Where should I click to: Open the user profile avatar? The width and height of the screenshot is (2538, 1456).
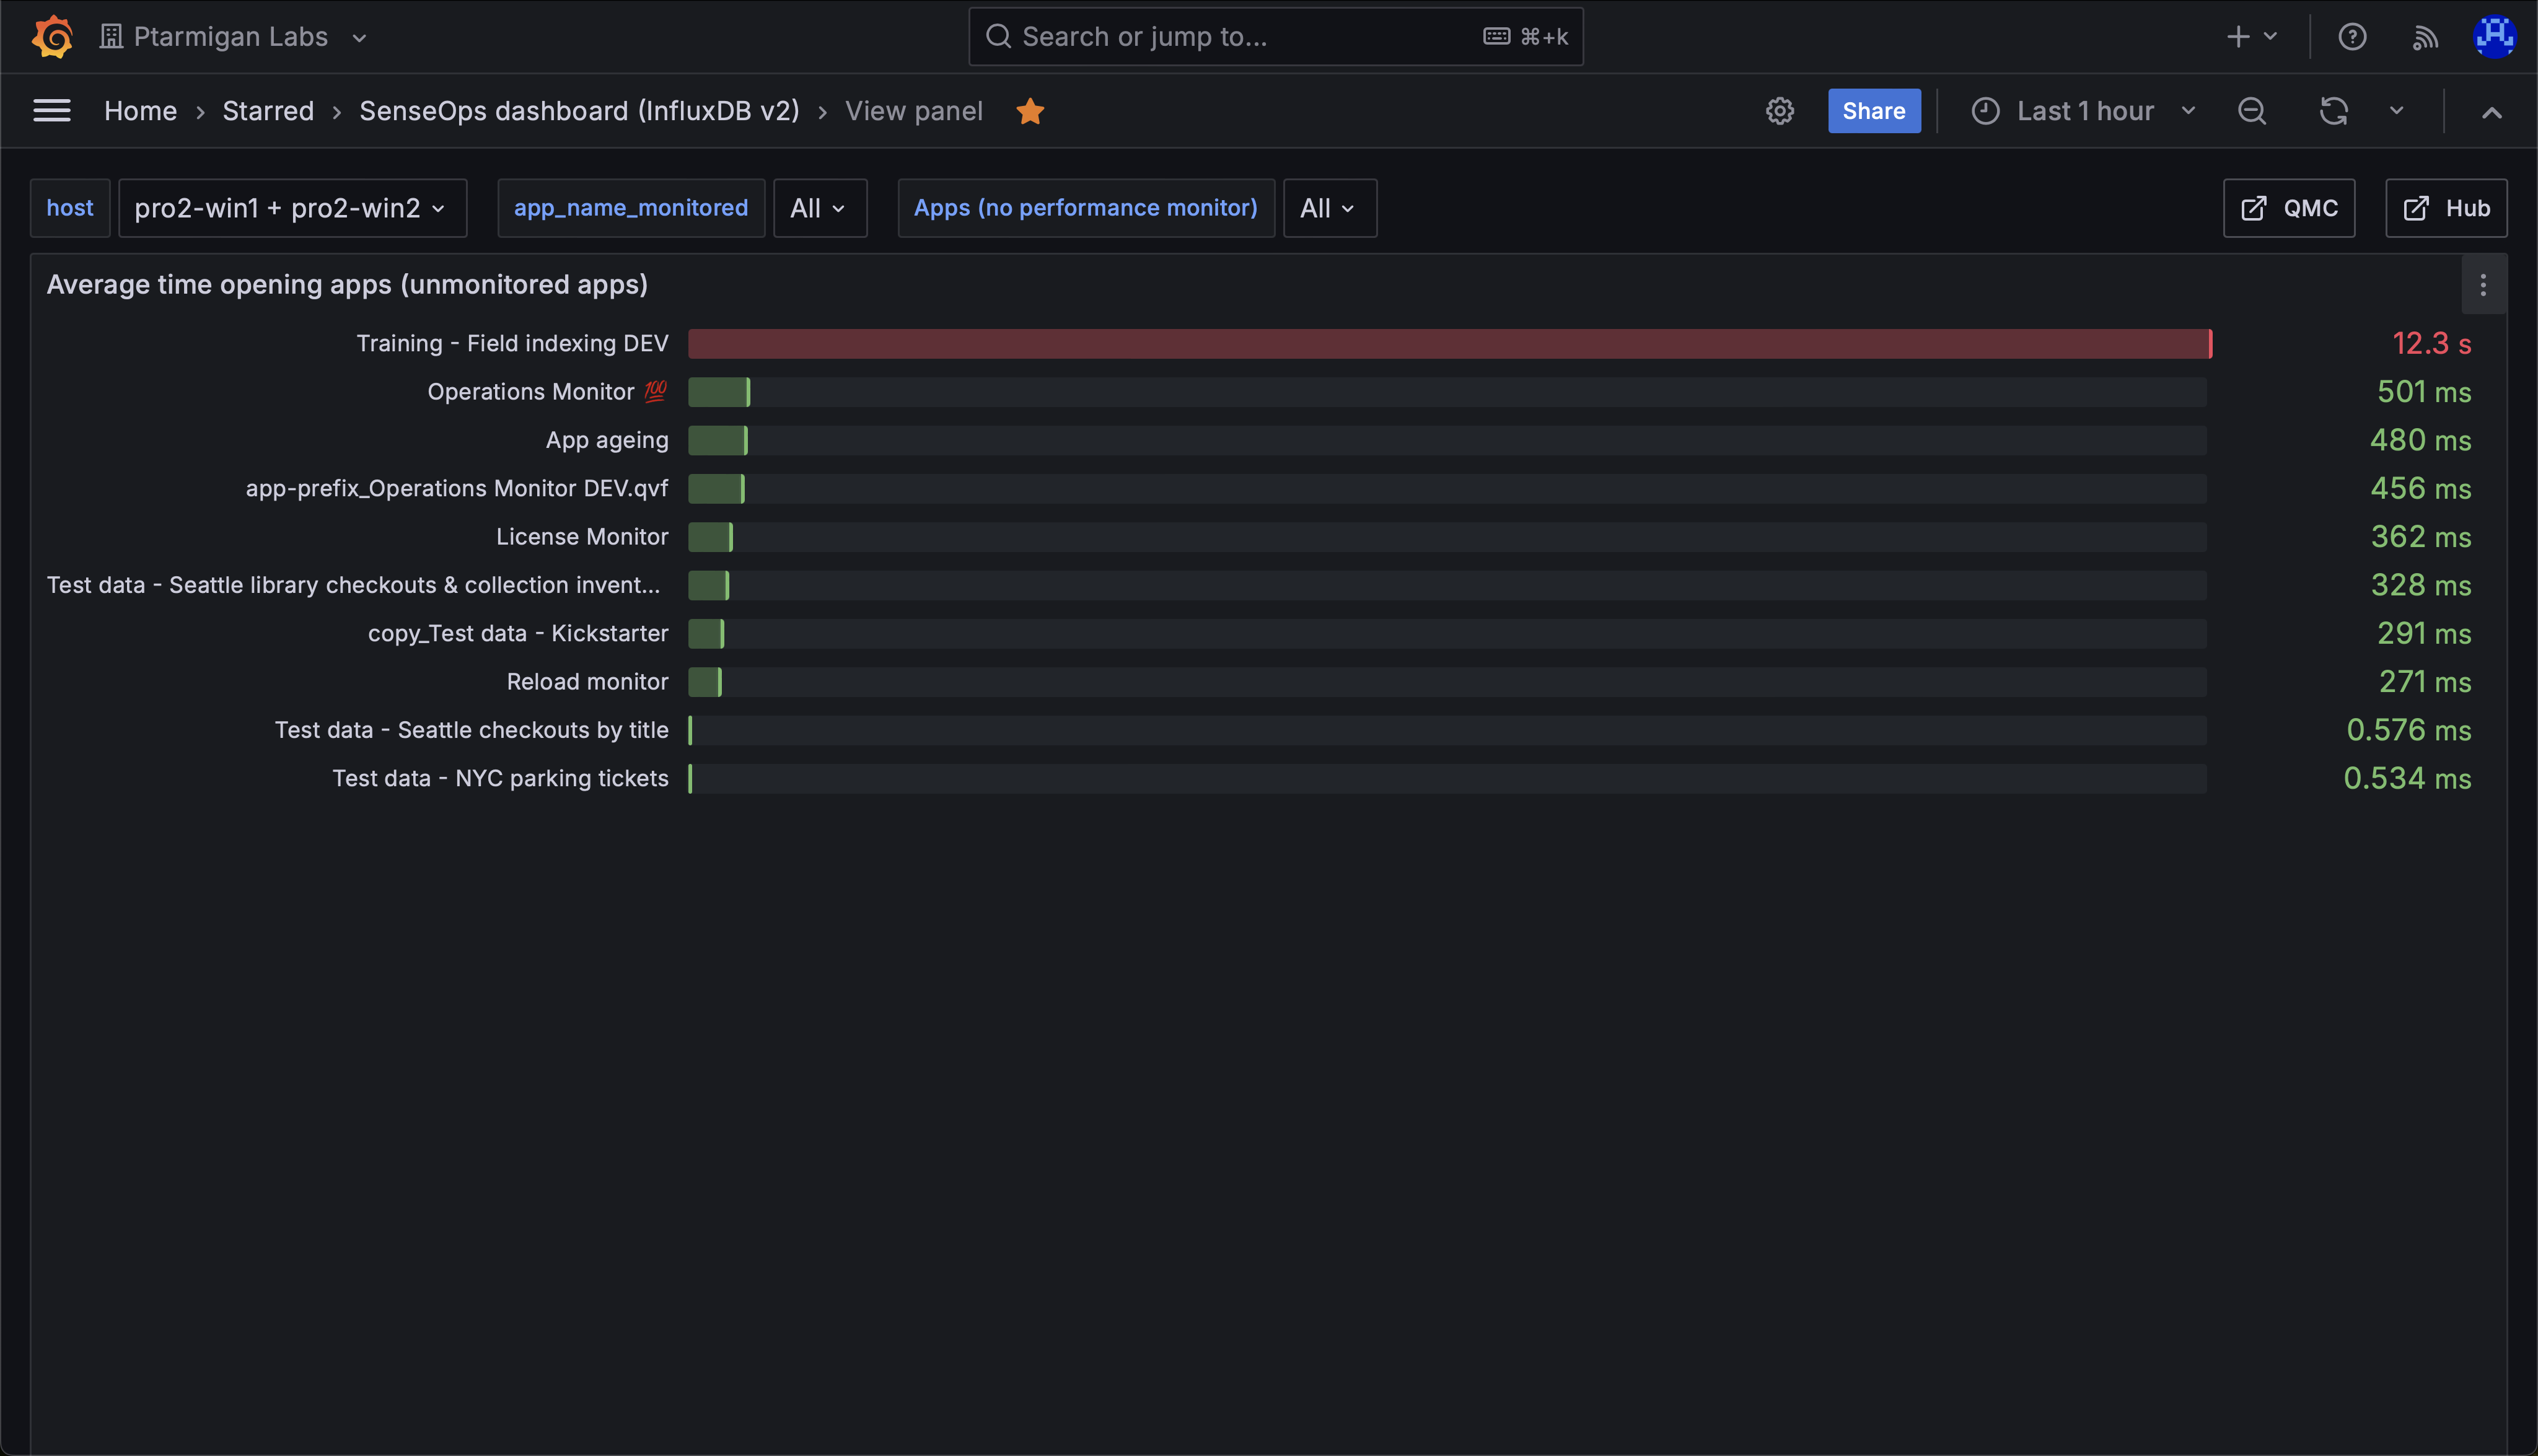[x=2494, y=37]
